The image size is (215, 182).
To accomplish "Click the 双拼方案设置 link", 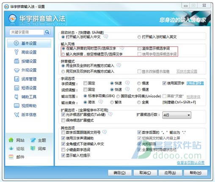I will 187,71.
